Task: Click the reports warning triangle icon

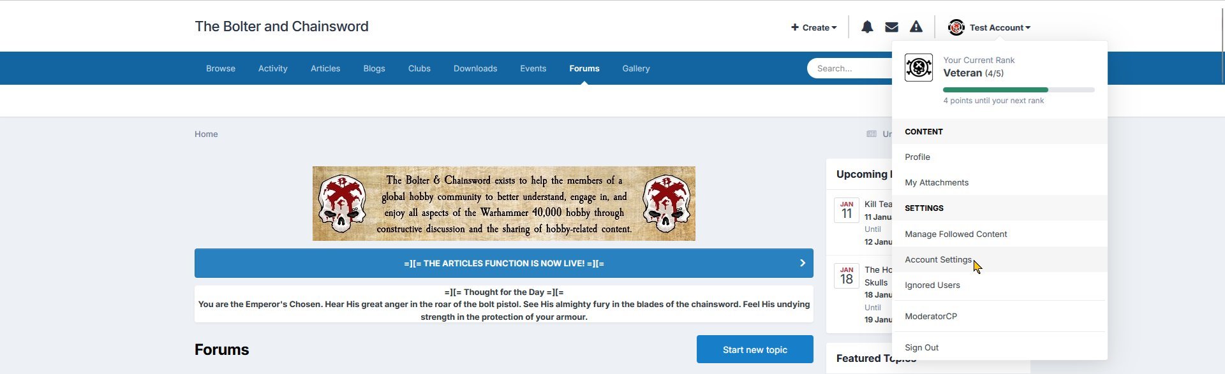Action: pyautogui.click(x=916, y=27)
